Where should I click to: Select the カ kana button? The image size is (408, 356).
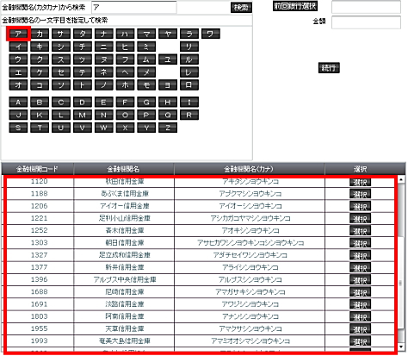(x=40, y=34)
